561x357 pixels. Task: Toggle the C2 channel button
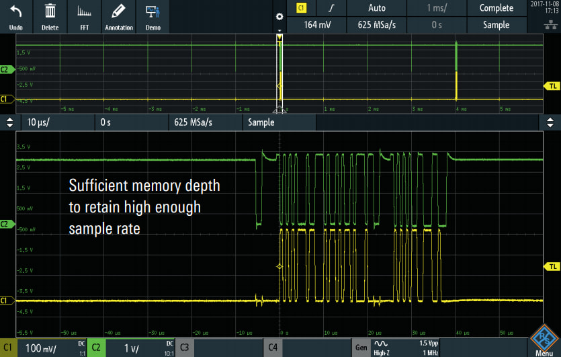pos(96,348)
